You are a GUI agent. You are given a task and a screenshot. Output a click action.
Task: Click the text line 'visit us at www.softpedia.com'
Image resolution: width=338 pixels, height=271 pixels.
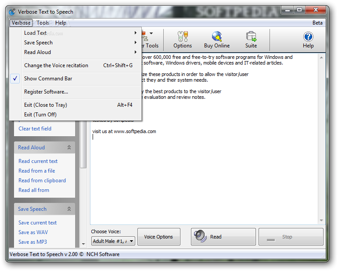pyautogui.click(x=124, y=131)
